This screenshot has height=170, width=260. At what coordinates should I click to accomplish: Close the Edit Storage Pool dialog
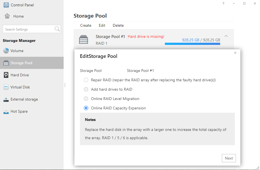[235, 53]
